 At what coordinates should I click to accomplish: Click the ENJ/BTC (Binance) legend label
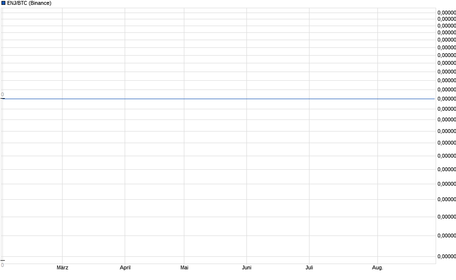29,3
